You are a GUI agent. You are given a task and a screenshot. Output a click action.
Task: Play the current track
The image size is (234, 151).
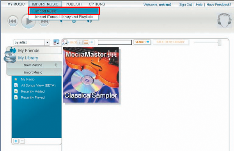point(28,21)
